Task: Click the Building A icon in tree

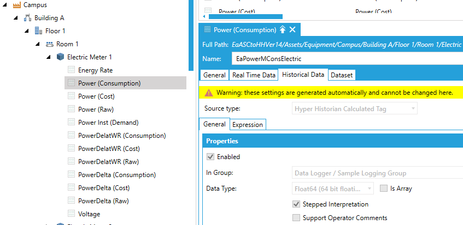Action: (27, 18)
